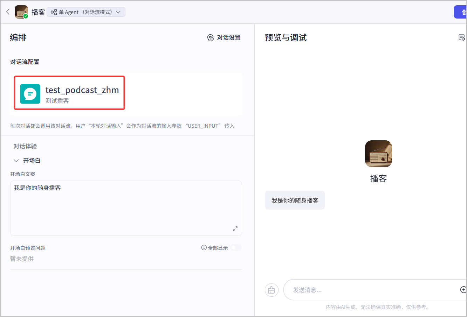Click the blue button in top right
This screenshot has width=467, height=317.
coord(460,12)
